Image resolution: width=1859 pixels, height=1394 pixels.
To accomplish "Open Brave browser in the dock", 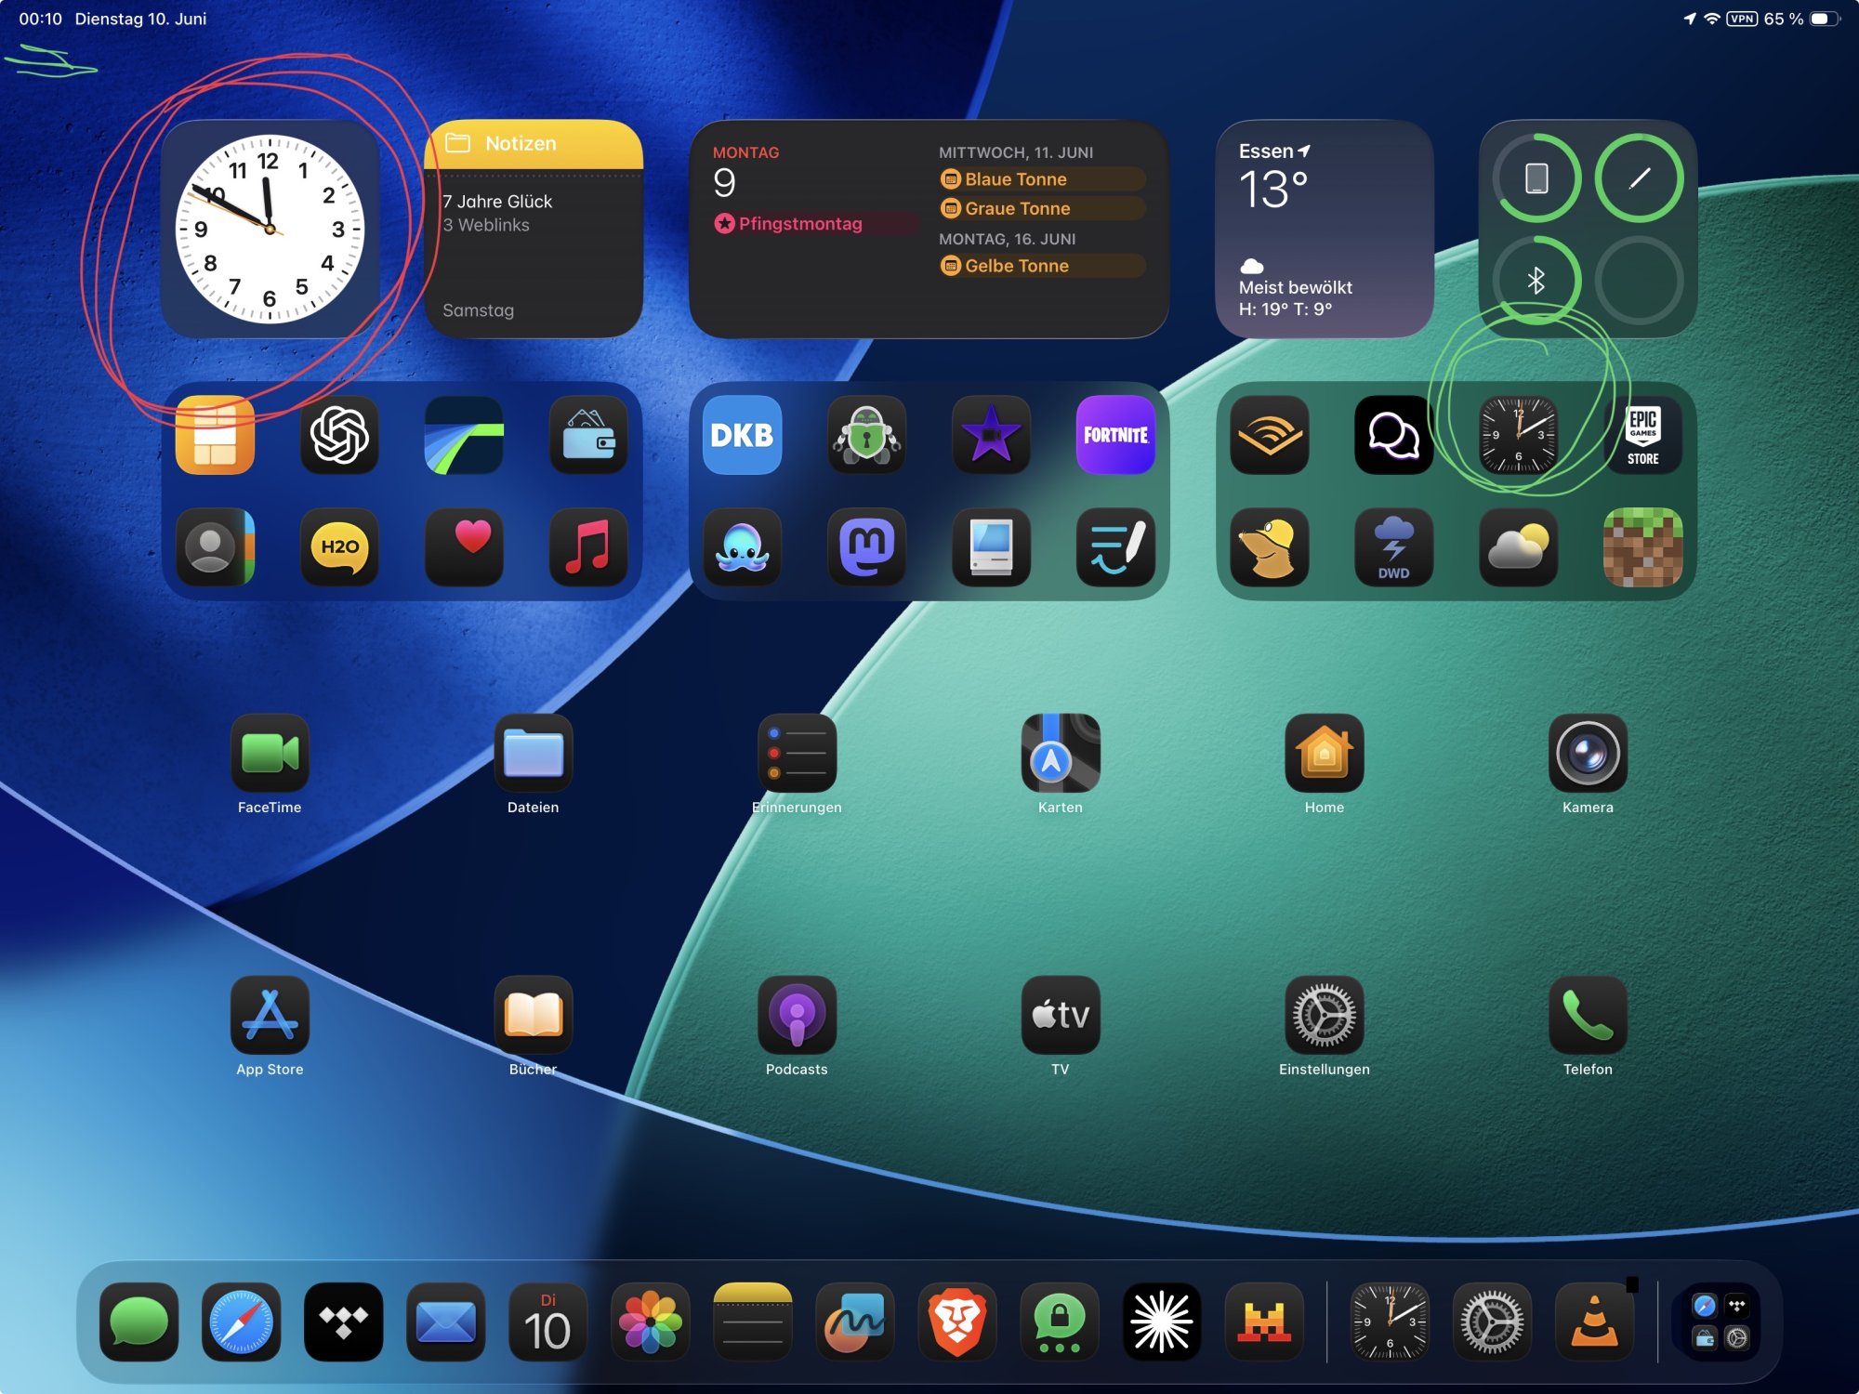I will (x=957, y=1322).
